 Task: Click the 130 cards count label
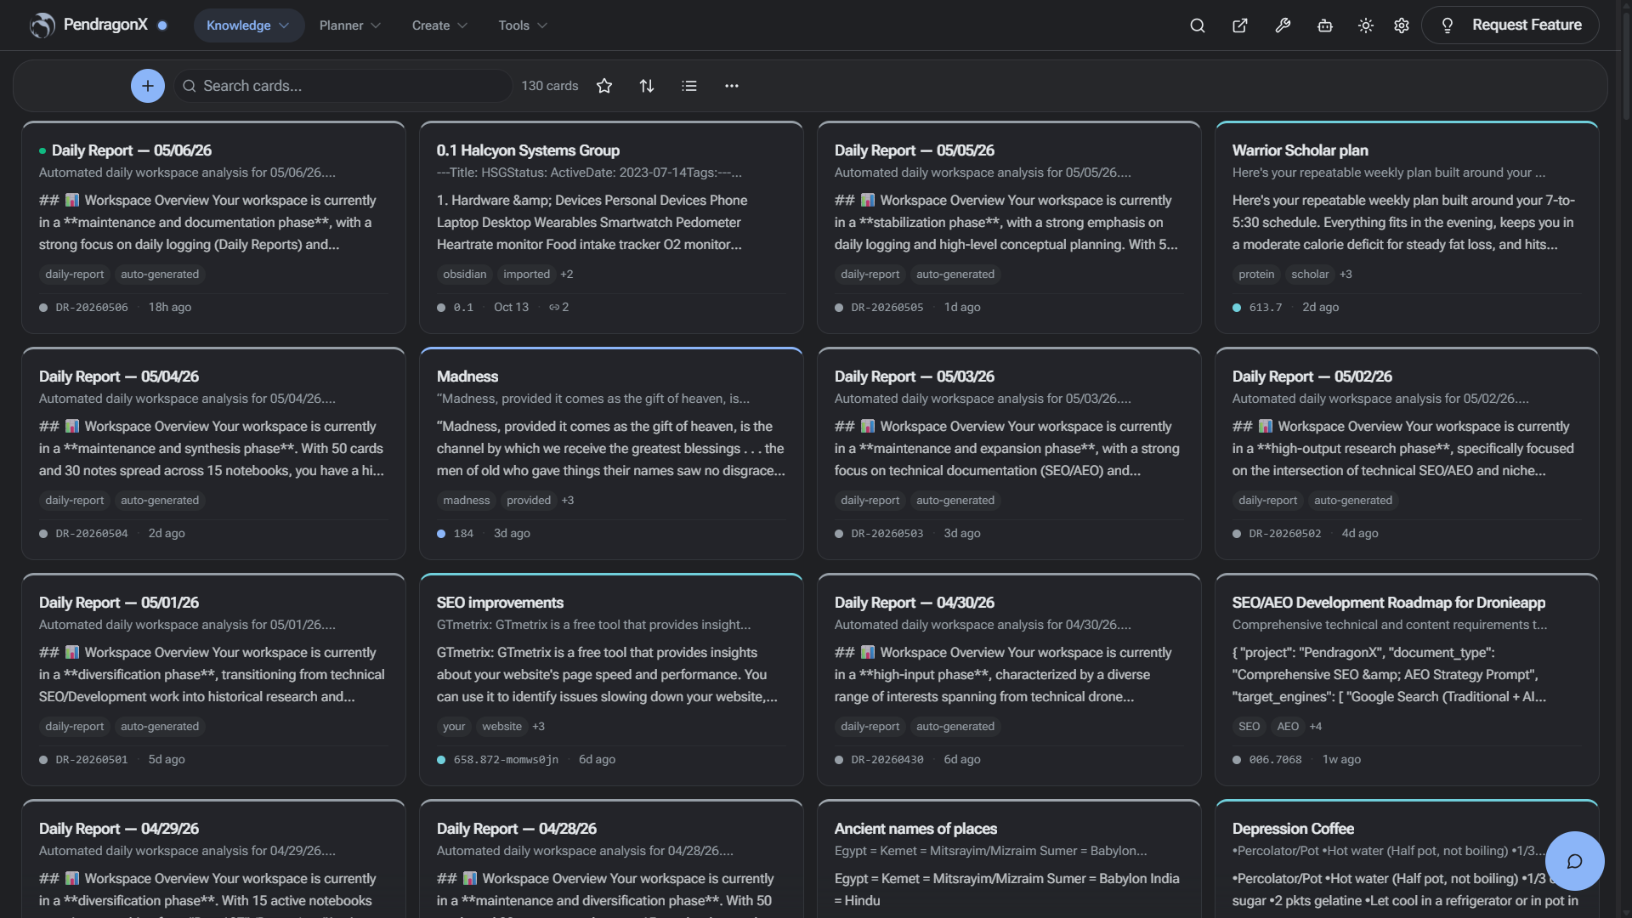pyautogui.click(x=550, y=86)
